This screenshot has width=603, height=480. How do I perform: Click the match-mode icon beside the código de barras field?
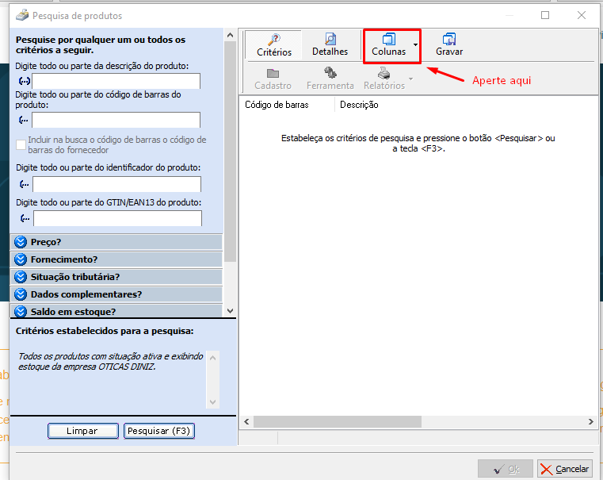[x=24, y=120]
